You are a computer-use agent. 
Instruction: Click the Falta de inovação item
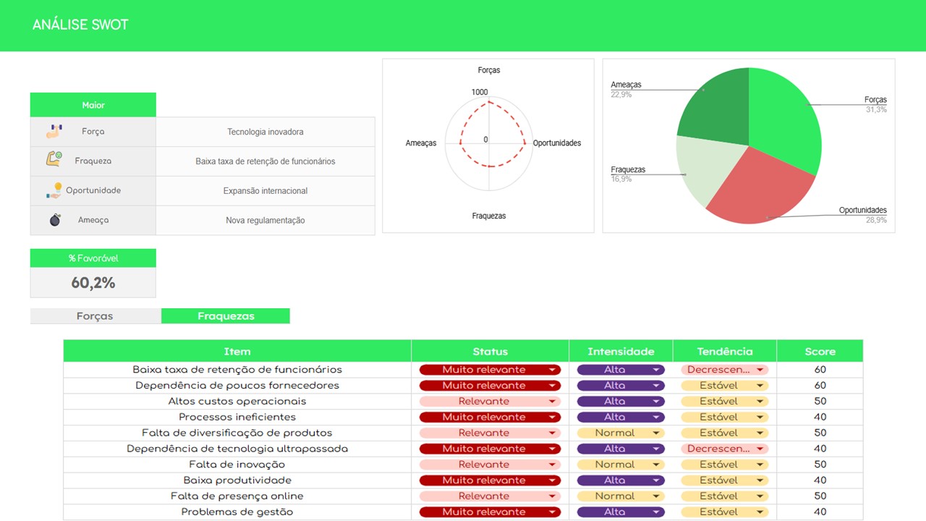coord(237,465)
